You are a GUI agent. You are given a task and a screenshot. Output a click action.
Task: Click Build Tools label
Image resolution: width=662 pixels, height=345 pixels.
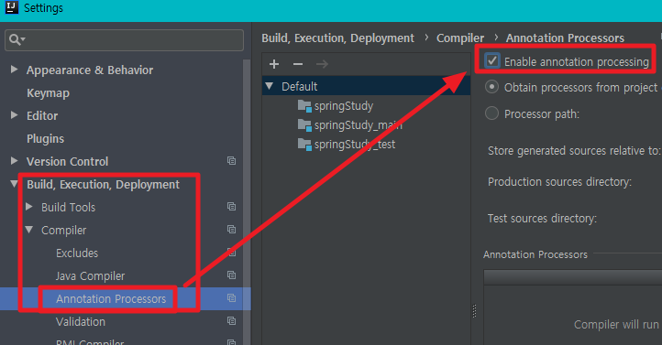pyautogui.click(x=69, y=207)
